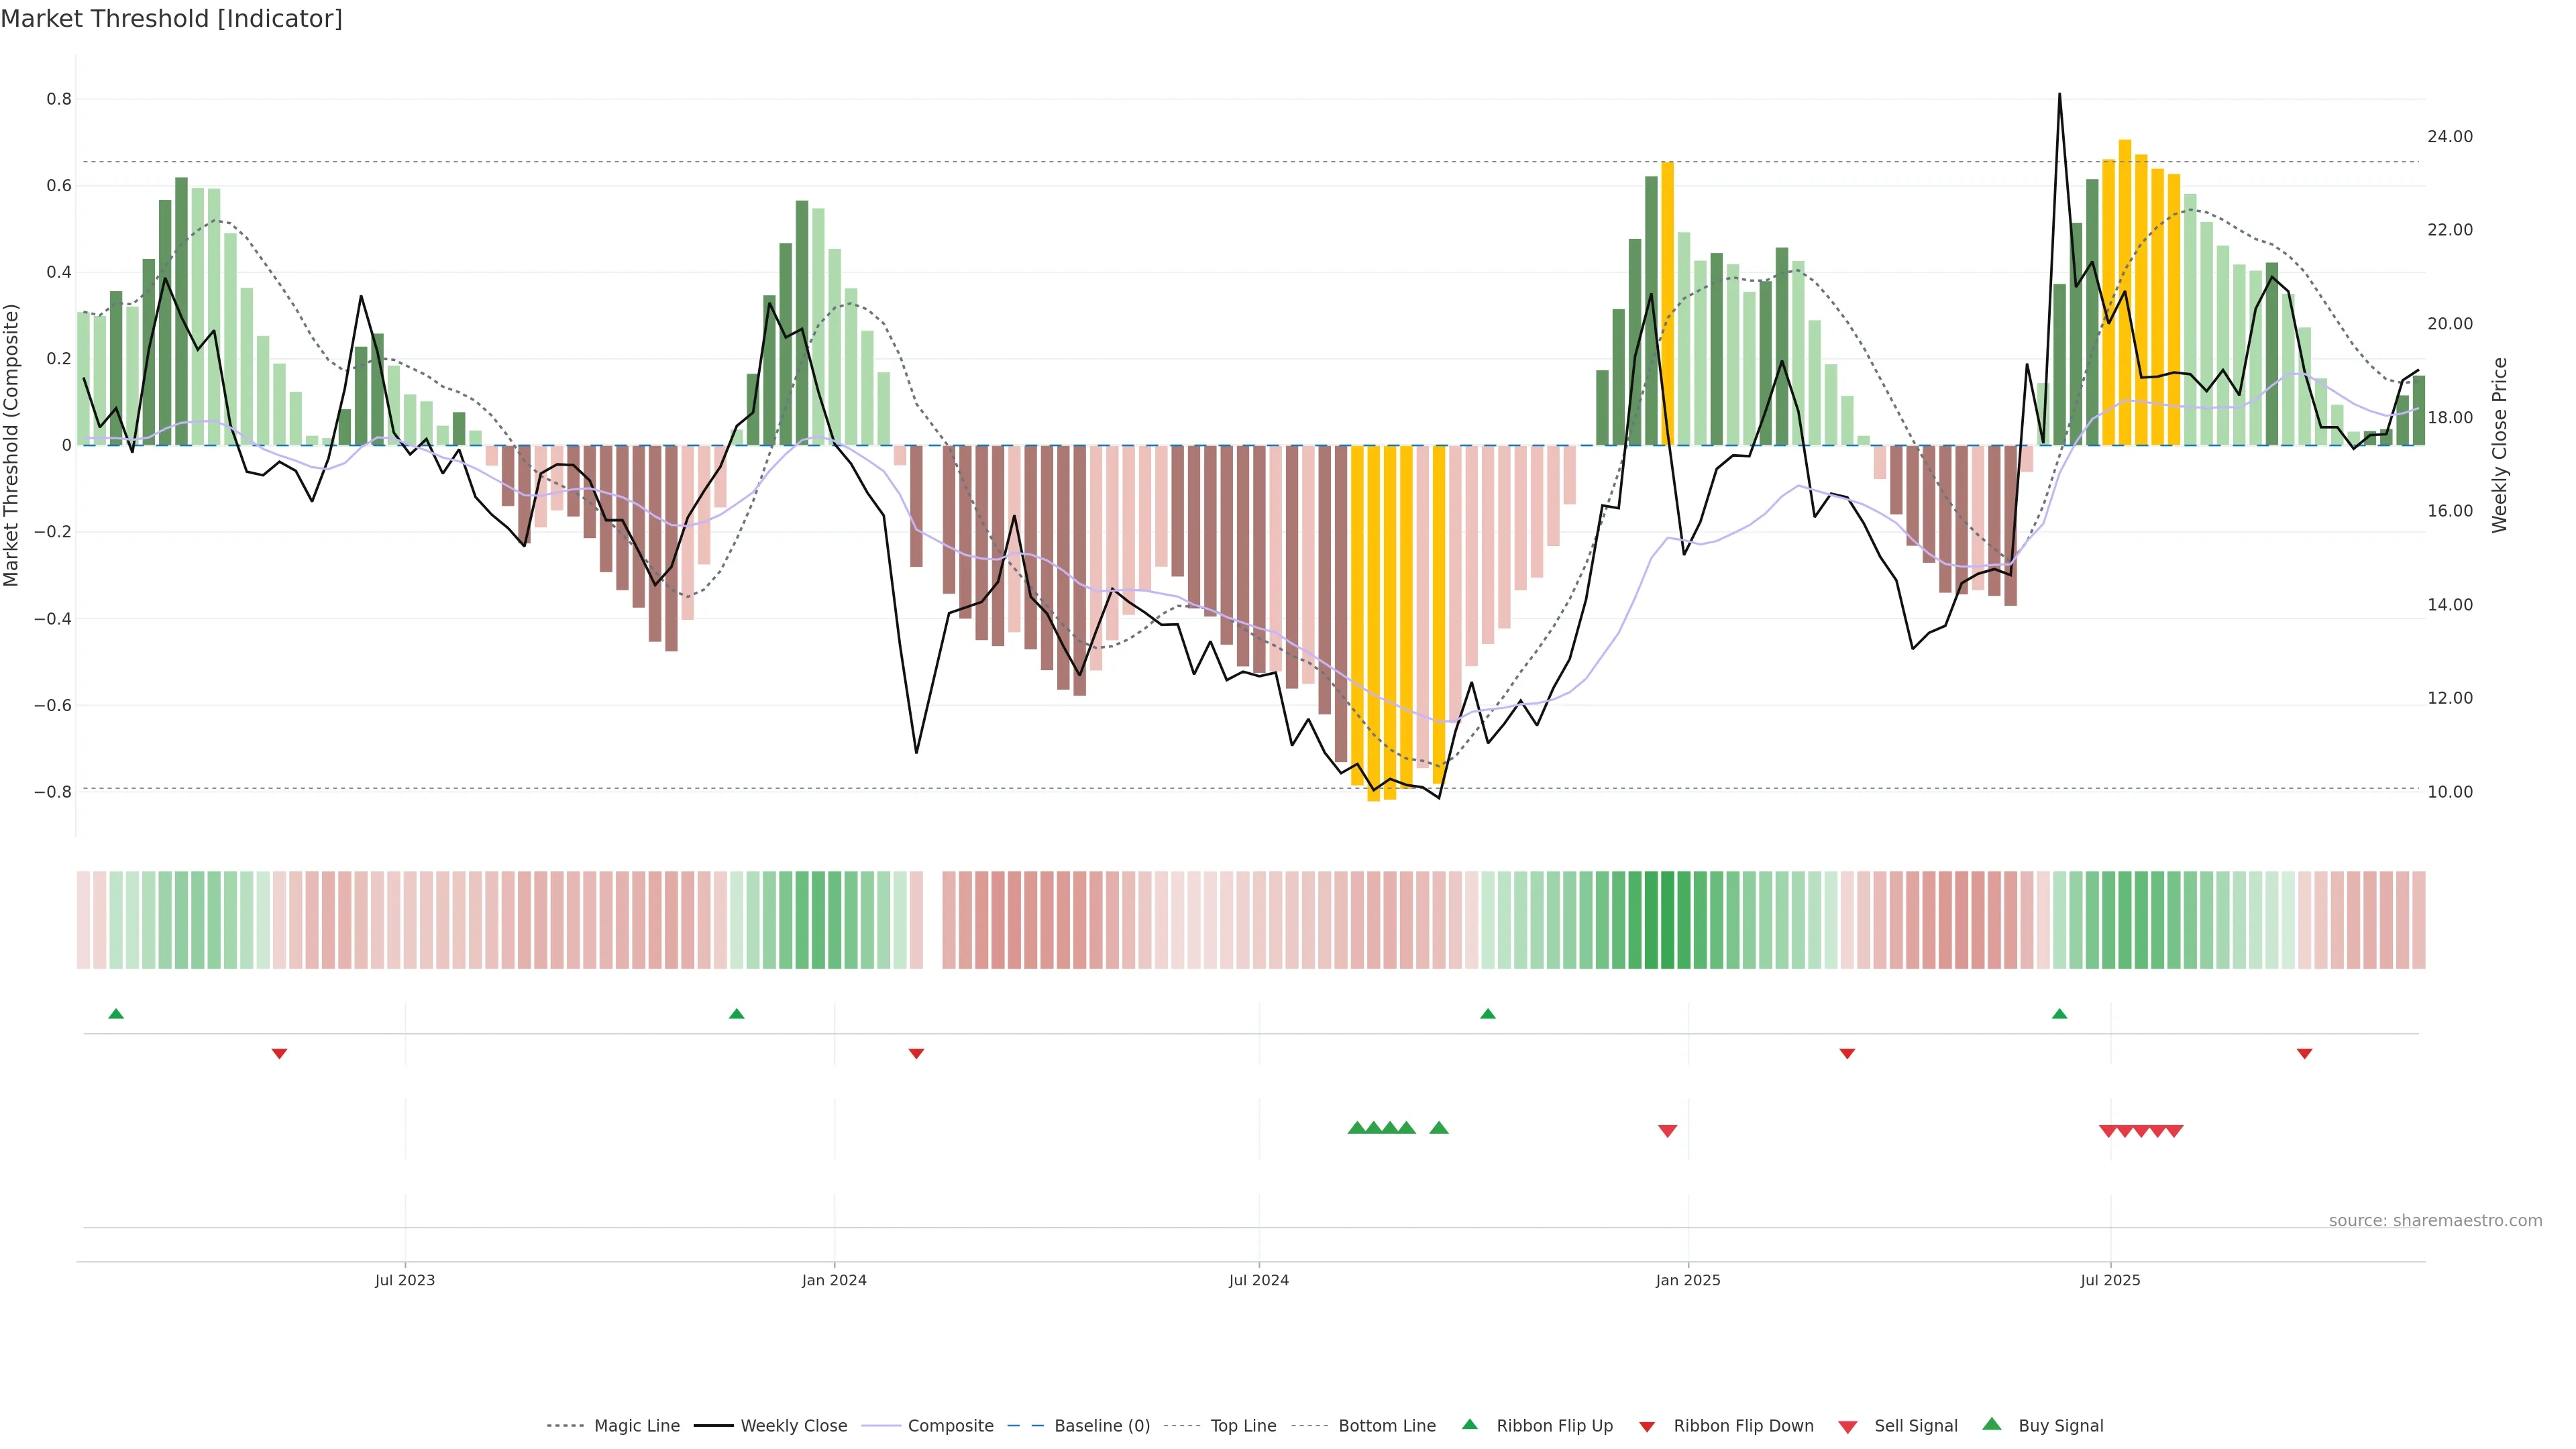Click the source sharemaestro.com text
Screen dimensions: 2576x1449
[2435, 1221]
